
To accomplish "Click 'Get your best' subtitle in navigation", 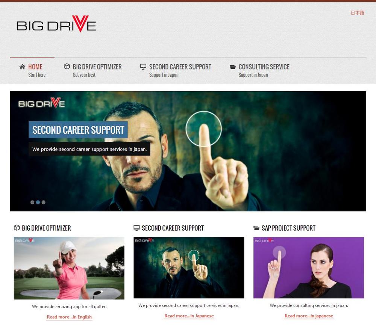I will (84, 75).
